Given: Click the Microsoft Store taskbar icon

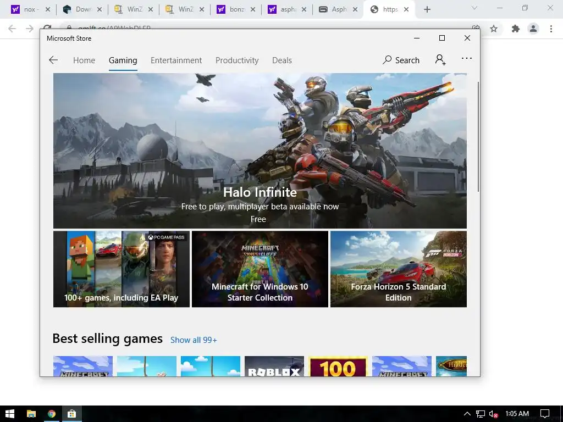Looking at the screenshot, I should tap(72, 414).
